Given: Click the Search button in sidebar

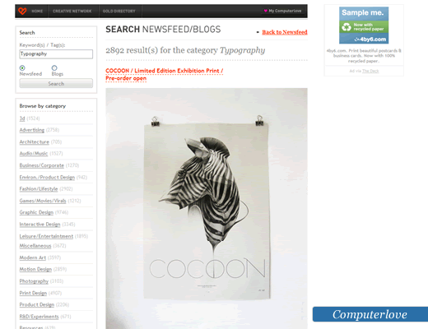Looking at the screenshot, I should tap(56, 84).
